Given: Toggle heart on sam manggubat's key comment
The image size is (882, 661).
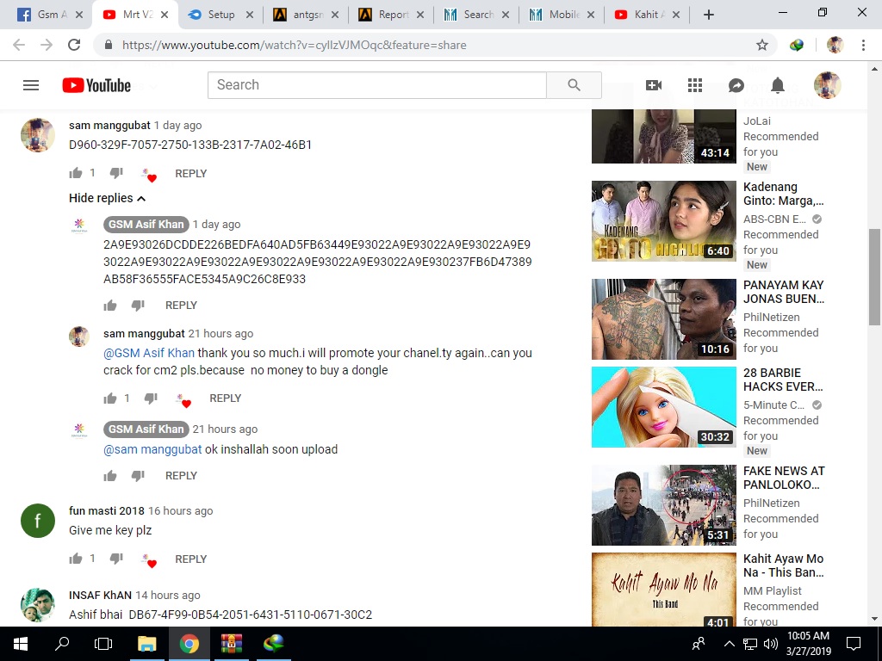Looking at the screenshot, I should coord(149,175).
